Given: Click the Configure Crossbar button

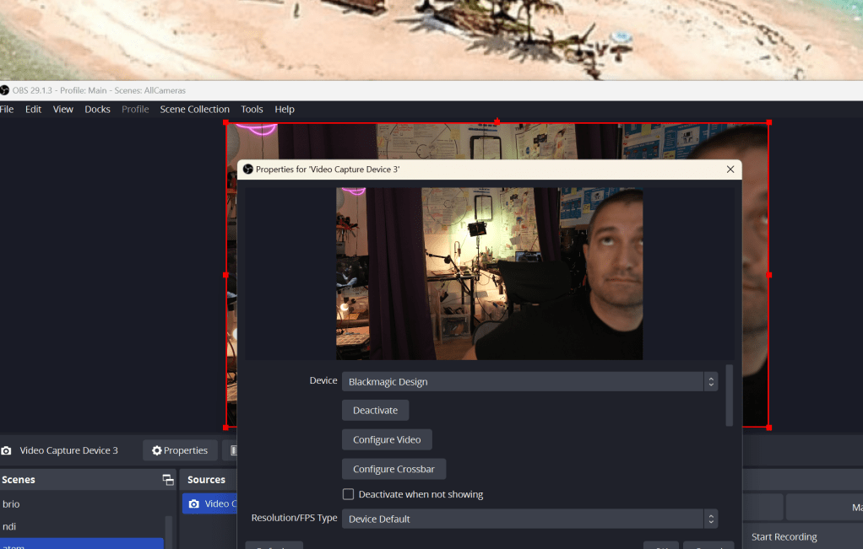Looking at the screenshot, I should click(x=394, y=470).
